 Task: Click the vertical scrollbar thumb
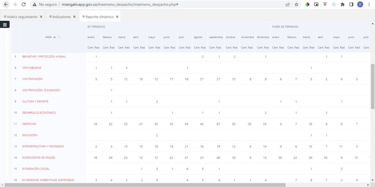click(372, 87)
